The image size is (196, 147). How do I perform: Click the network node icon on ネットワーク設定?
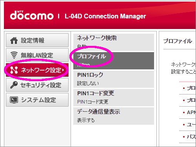pyautogui.click(x=14, y=70)
